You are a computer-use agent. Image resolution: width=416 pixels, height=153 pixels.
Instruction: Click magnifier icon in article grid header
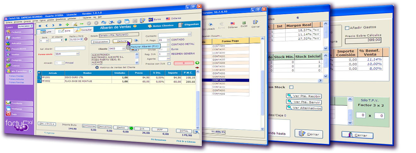tap(39, 73)
